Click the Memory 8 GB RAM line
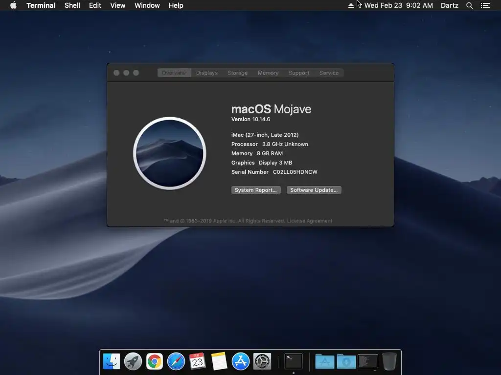 click(257, 153)
